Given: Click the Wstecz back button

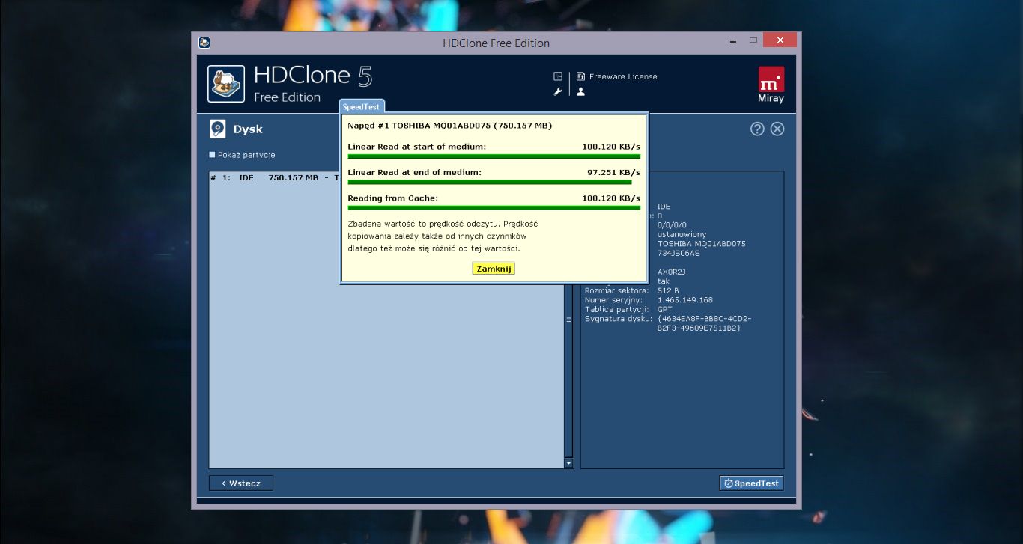Looking at the screenshot, I should [241, 483].
